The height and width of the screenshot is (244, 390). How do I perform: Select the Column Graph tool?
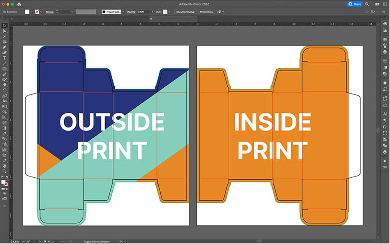(4, 150)
